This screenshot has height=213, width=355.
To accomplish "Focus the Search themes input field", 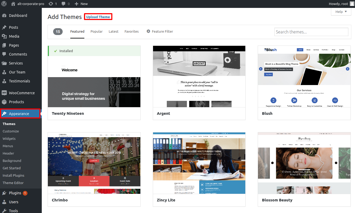I will pyautogui.click(x=311, y=32).
